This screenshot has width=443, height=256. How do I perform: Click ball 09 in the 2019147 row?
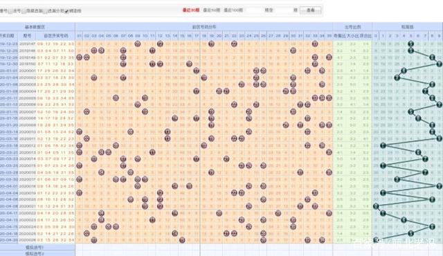pos(138,44)
